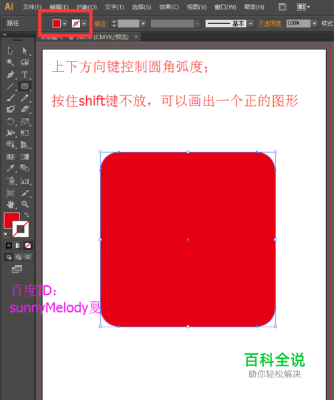Image resolution: width=334 pixels, height=400 pixels.
Task: Open the 视图(V) menu
Action: click(196, 7)
